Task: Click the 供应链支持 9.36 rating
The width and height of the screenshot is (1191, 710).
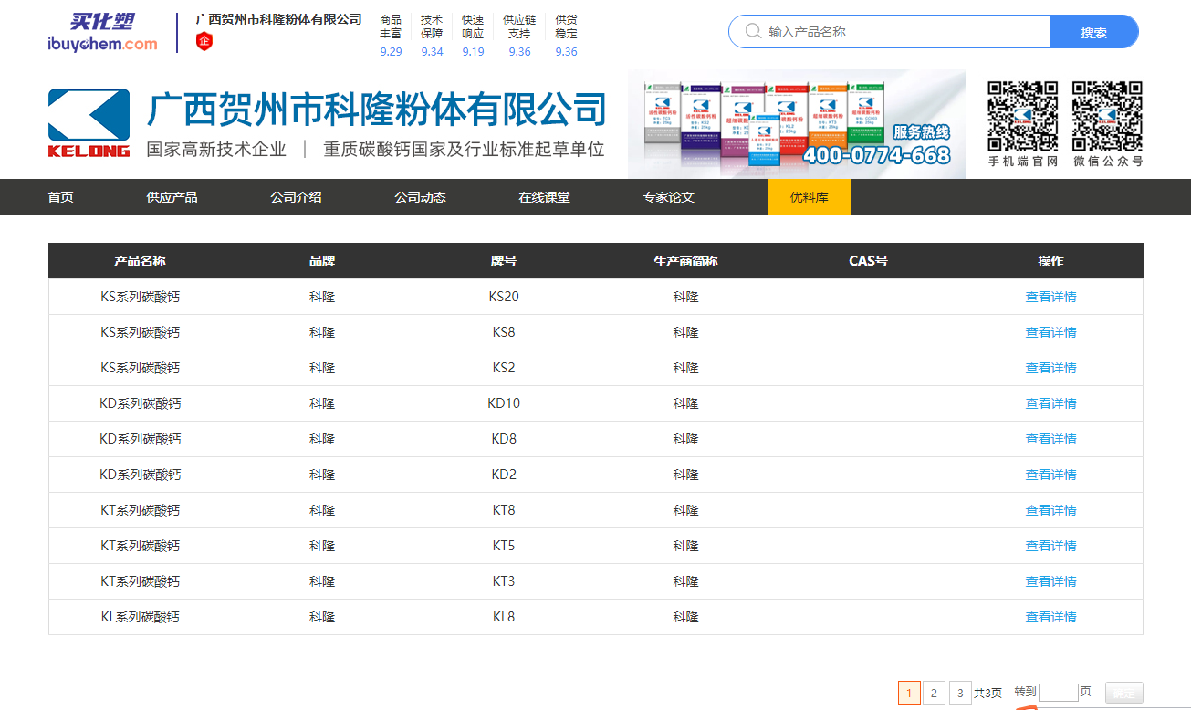Action: point(519,36)
